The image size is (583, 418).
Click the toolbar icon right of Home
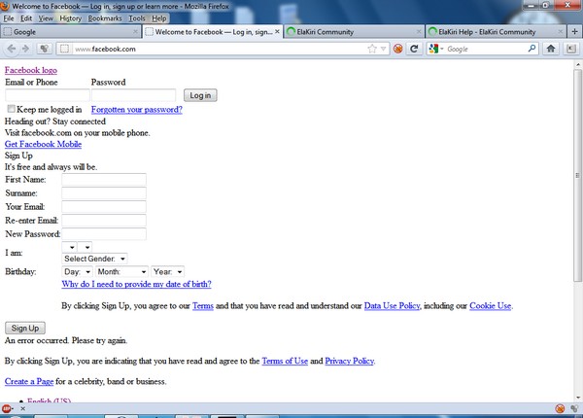[x=571, y=49]
